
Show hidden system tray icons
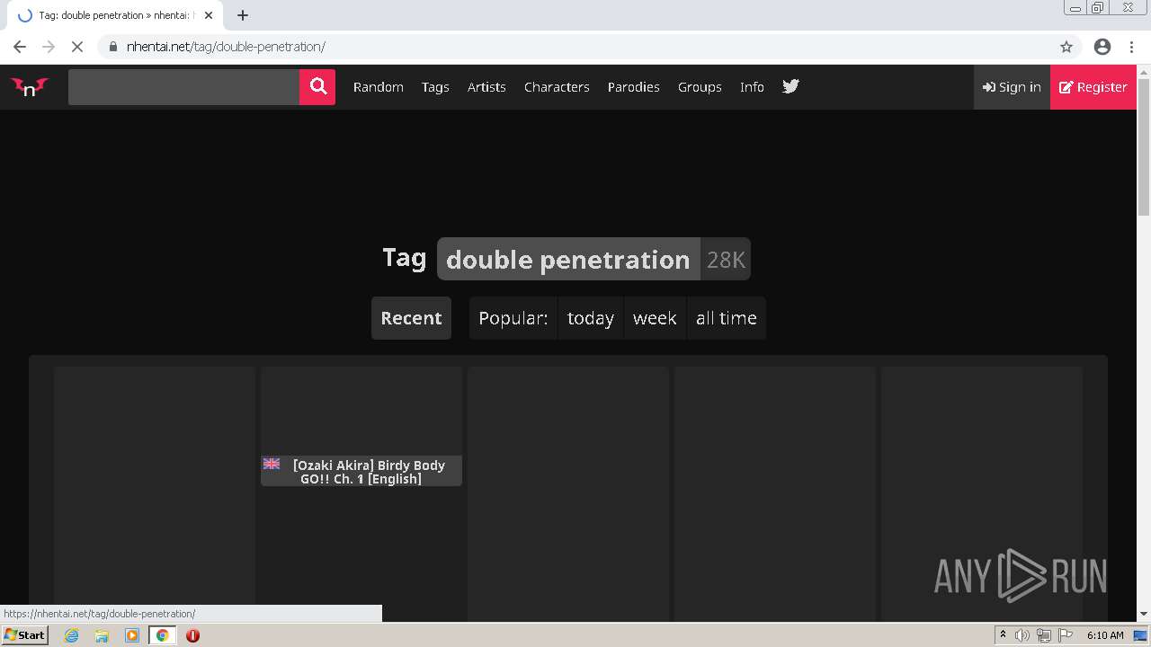[x=1003, y=635]
